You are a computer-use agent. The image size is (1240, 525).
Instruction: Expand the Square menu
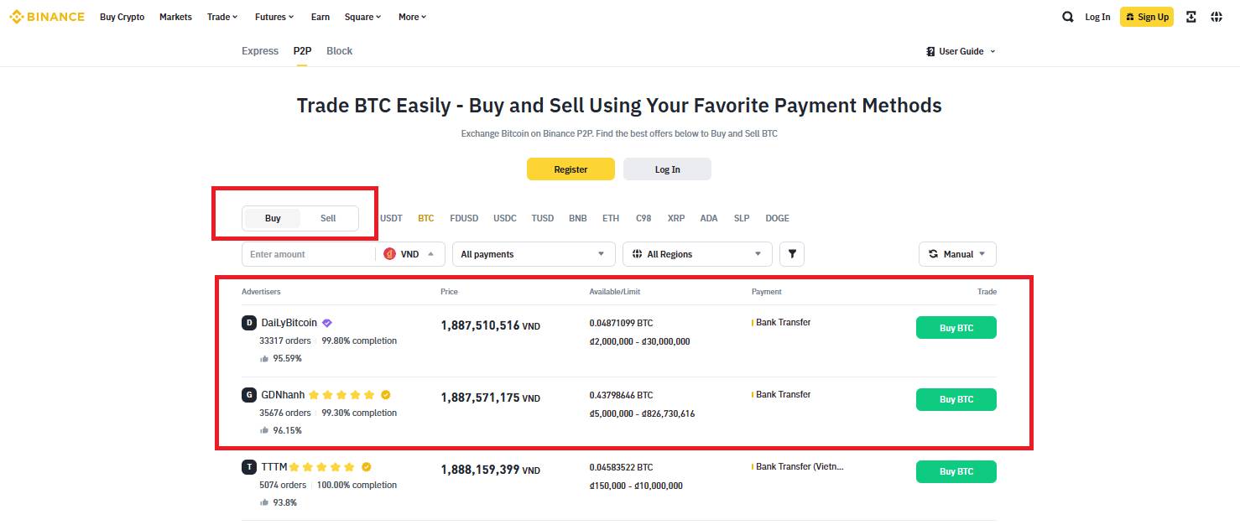362,17
